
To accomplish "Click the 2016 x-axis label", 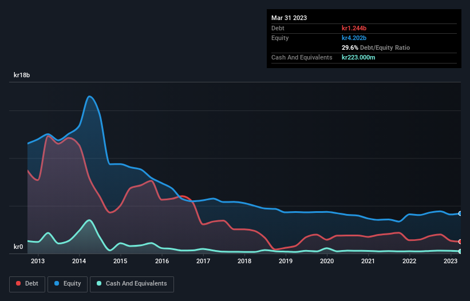I will click(x=162, y=261).
